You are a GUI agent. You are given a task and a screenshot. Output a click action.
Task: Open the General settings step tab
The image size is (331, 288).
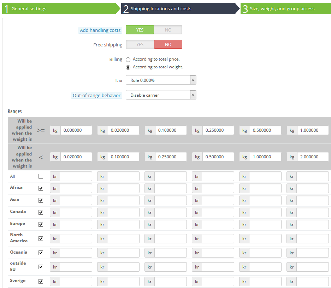point(61,9)
